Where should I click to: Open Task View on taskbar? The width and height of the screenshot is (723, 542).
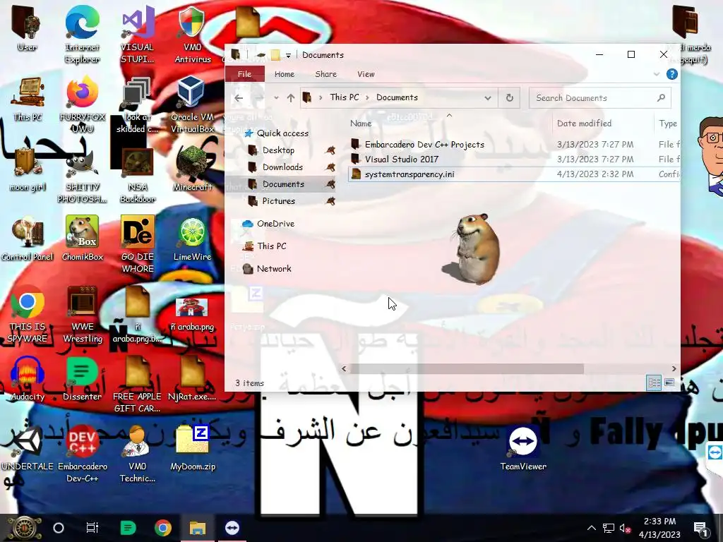92,528
